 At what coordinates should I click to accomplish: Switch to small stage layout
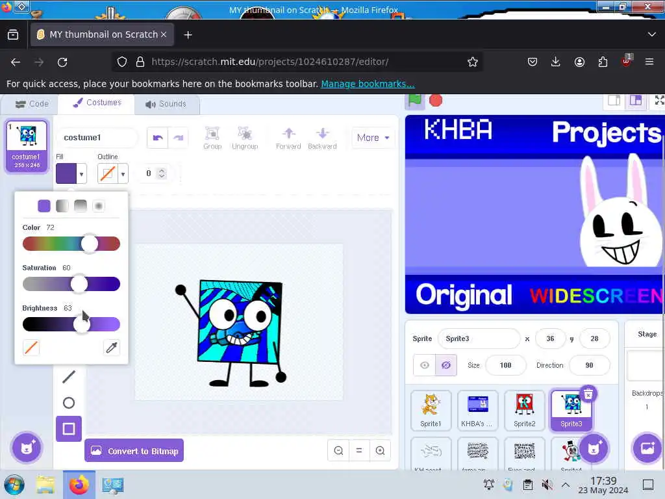[x=614, y=101]
